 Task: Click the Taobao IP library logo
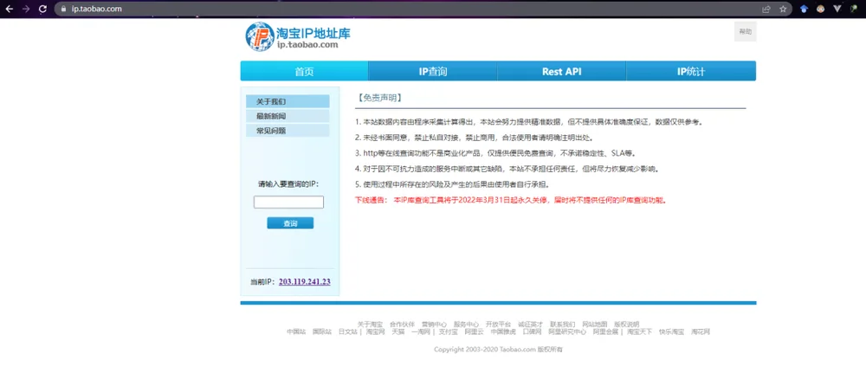[298, 37]
